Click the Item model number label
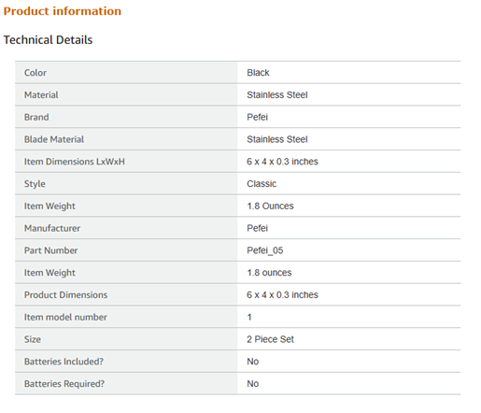The height and width of the screenshot is (413, 481). [x=65, y=317]
